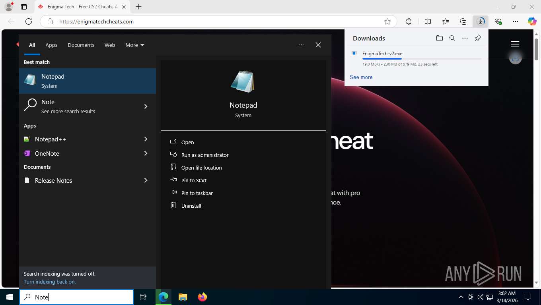Open File Explorer taskbar icon

183,297
